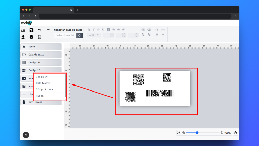Viewport: 259px width, 146px height.
Task: Select the Aztec code on the label
Action: [x=130, y=97]
